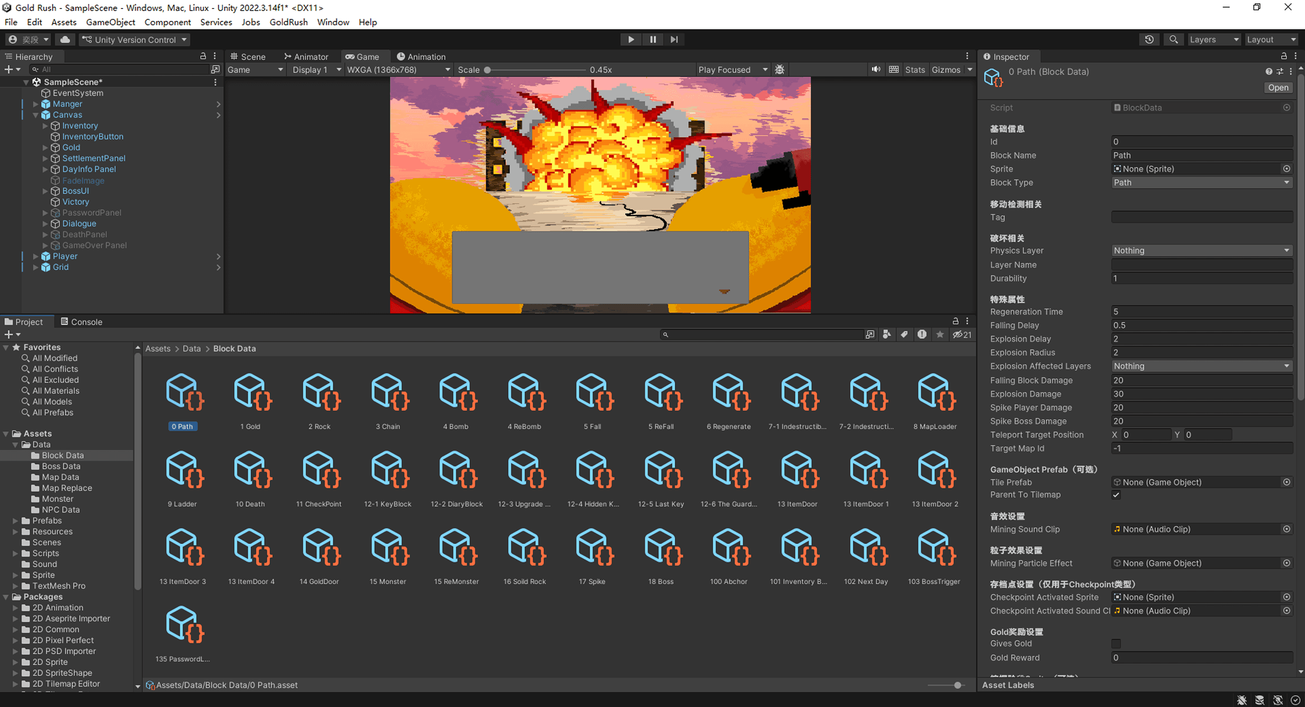Open the Block Type dropdown
This screenshot has width=1305, height=707.
(1202, 183)
